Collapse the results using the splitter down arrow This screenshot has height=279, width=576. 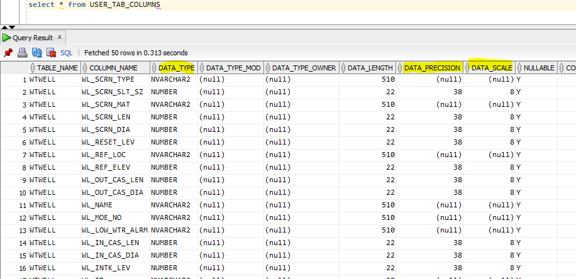click(x=12, y=27)
